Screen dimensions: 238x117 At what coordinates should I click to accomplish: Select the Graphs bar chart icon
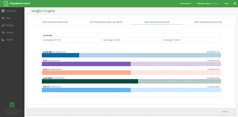(x=3, y=40)
